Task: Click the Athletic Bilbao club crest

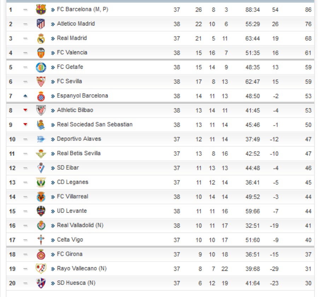Action: (41, 110)
